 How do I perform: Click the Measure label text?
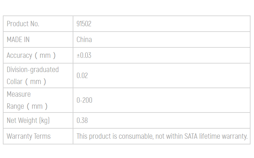19,94
